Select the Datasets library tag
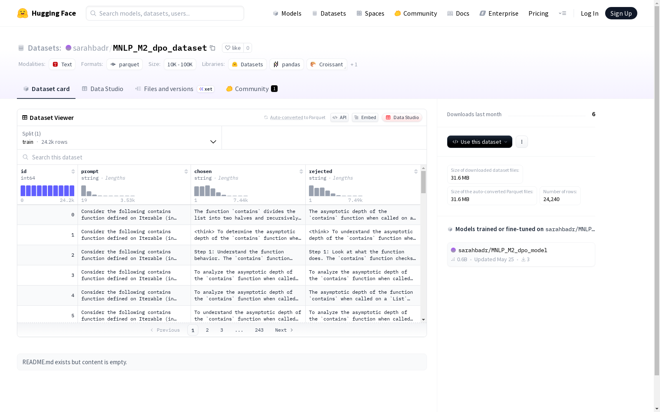The width and height of the screenshot is (660, 412). (247, 64)
